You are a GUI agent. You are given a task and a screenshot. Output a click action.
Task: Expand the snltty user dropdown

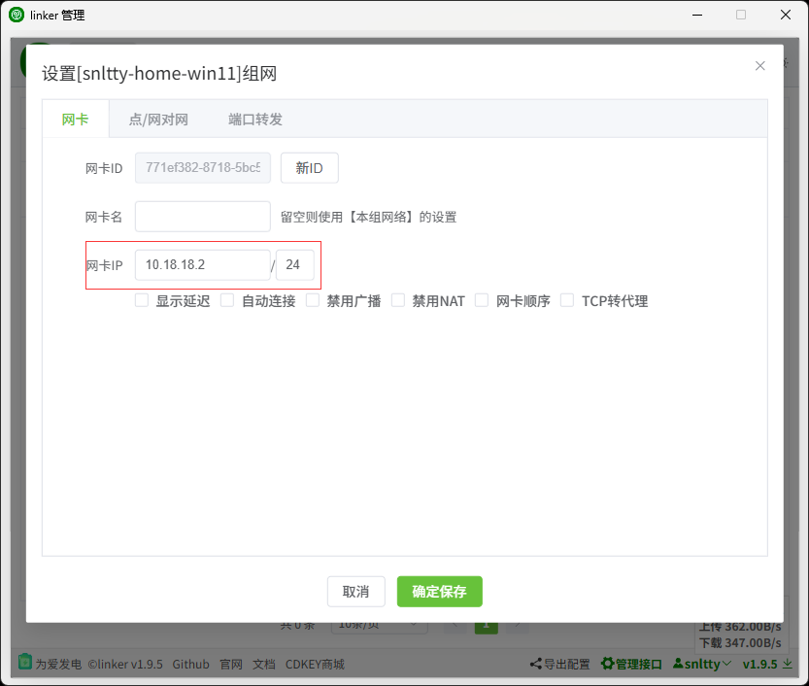(726, 664)
